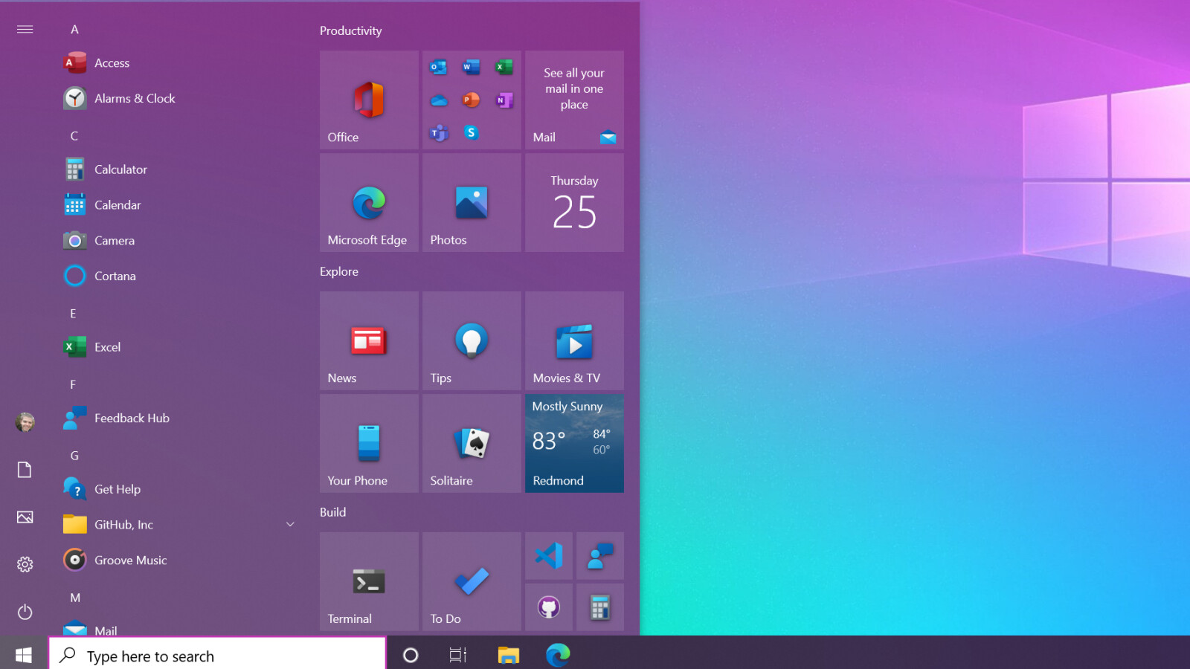
Task: Launch Excel from the app list
Action: (x=178, y=347)
